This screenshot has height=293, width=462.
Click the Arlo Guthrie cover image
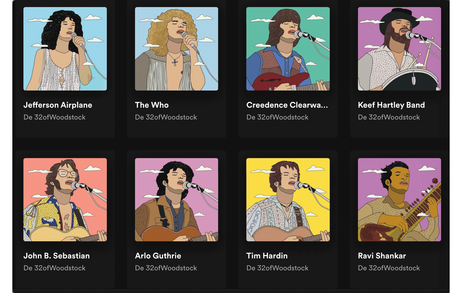point(176,199)
